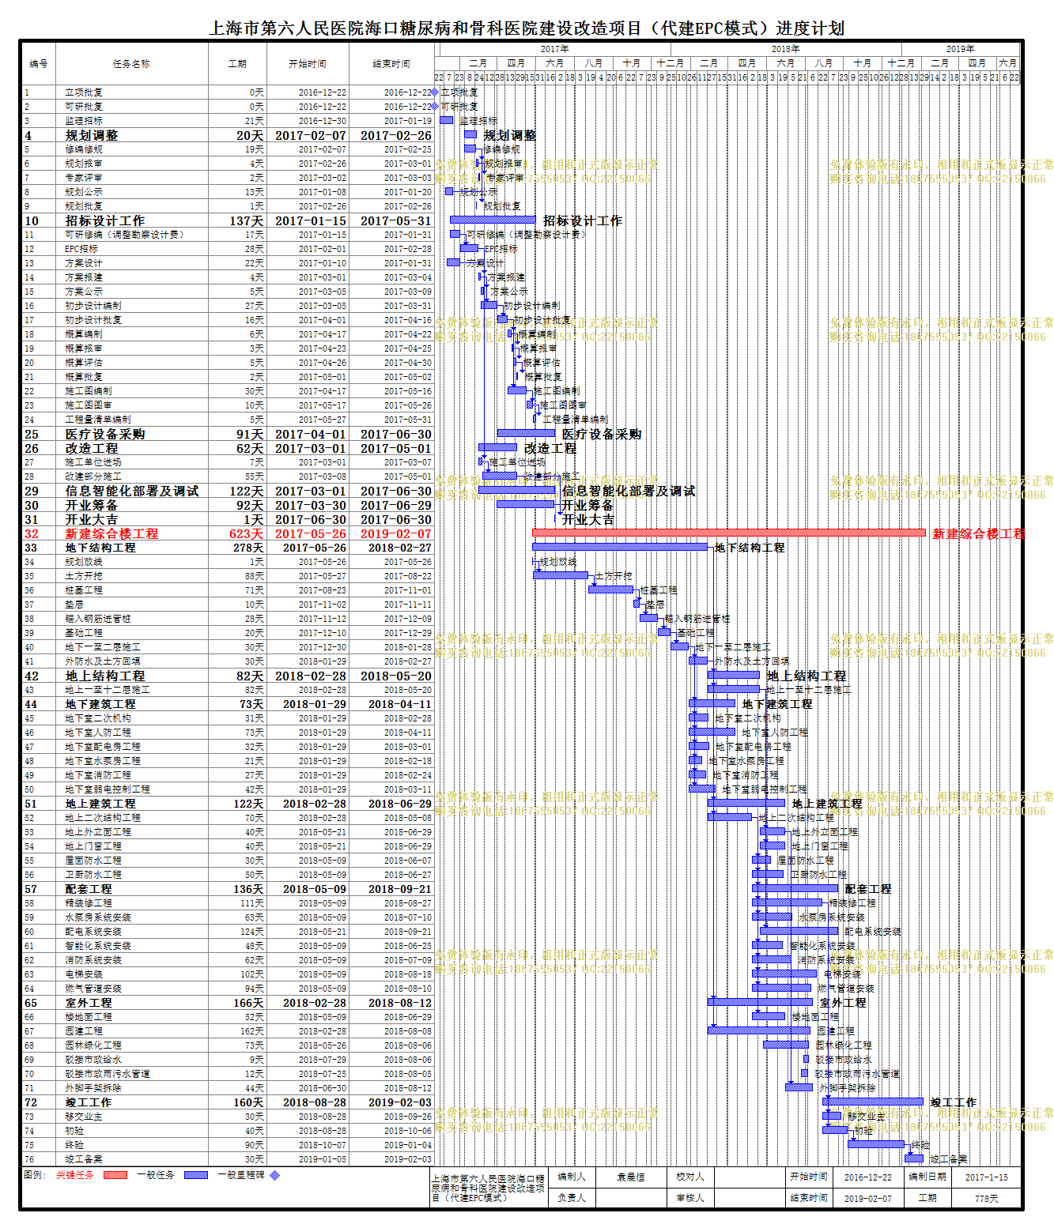Select task name 地上结构工程 in row 42
Viewport: 1054px width, 1228px height.
pyautogui.click(x=105, y=676)
